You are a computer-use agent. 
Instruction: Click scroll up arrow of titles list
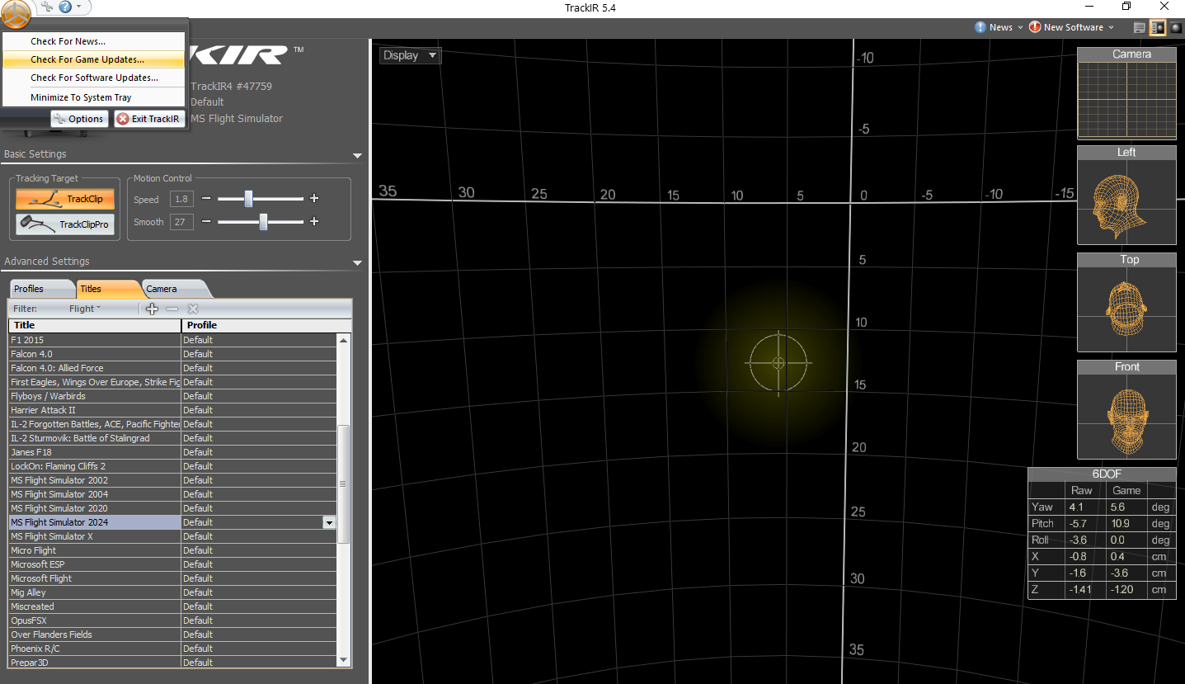click(344, 339)
